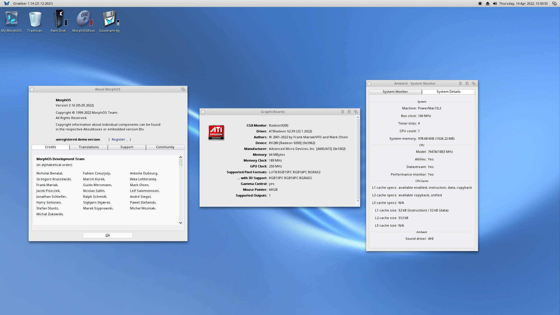
Task: Click the About MorphOS title bar
Action: tap(108, 89)
